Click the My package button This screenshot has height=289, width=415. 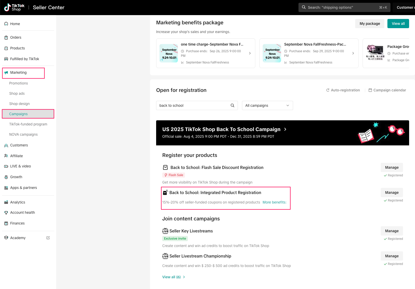point(370,24)
